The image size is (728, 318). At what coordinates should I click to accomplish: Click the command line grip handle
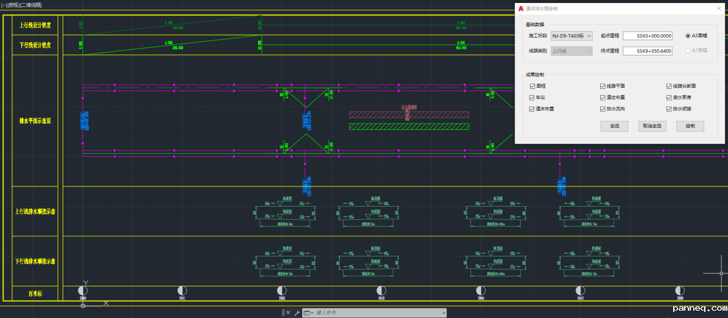pyautogui.click(x=283, y=313)
